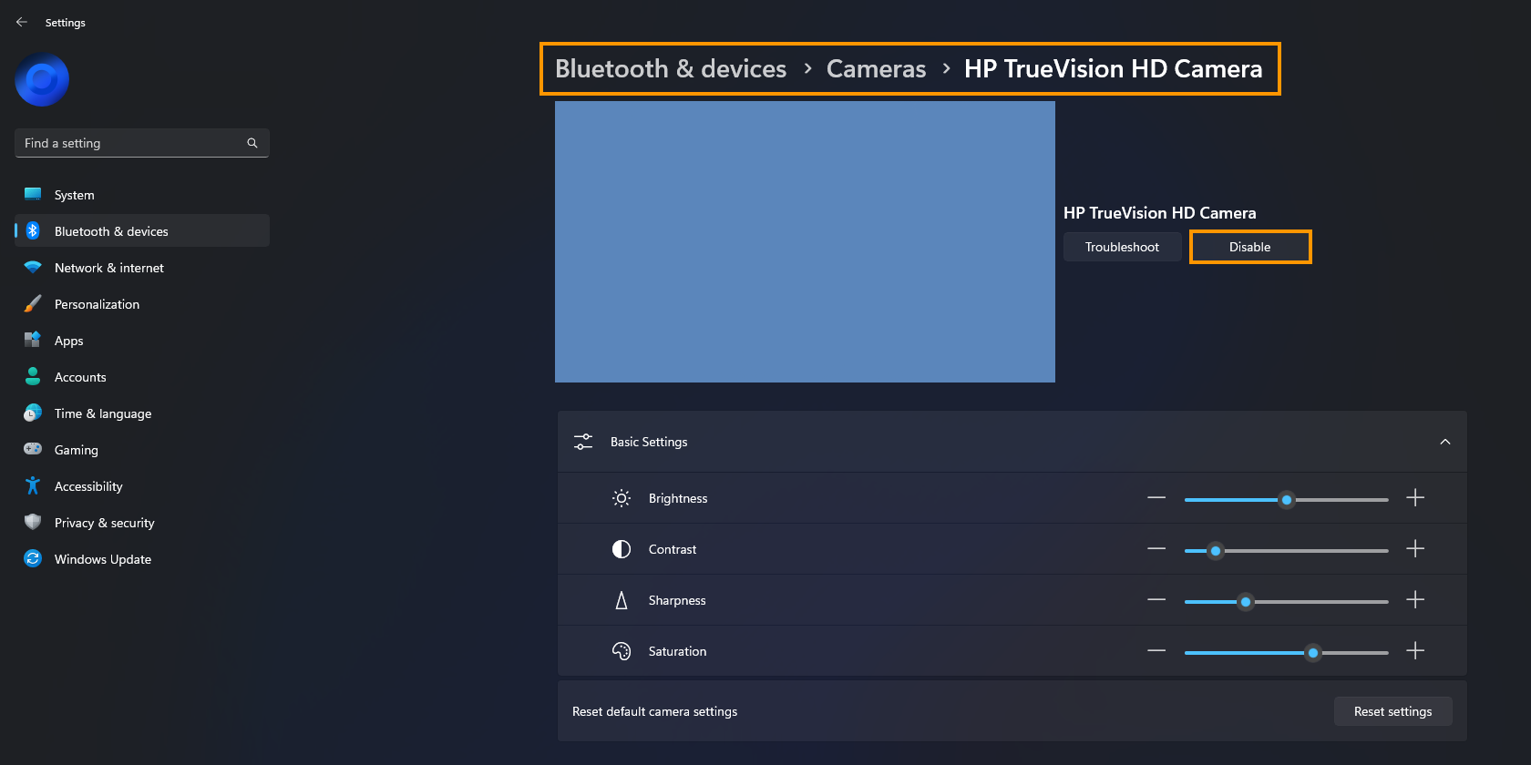Increase Saturation with plus button
The height and width of the screenshot is (765, 1531).
pyautogui.click(x=1415, y=651)
